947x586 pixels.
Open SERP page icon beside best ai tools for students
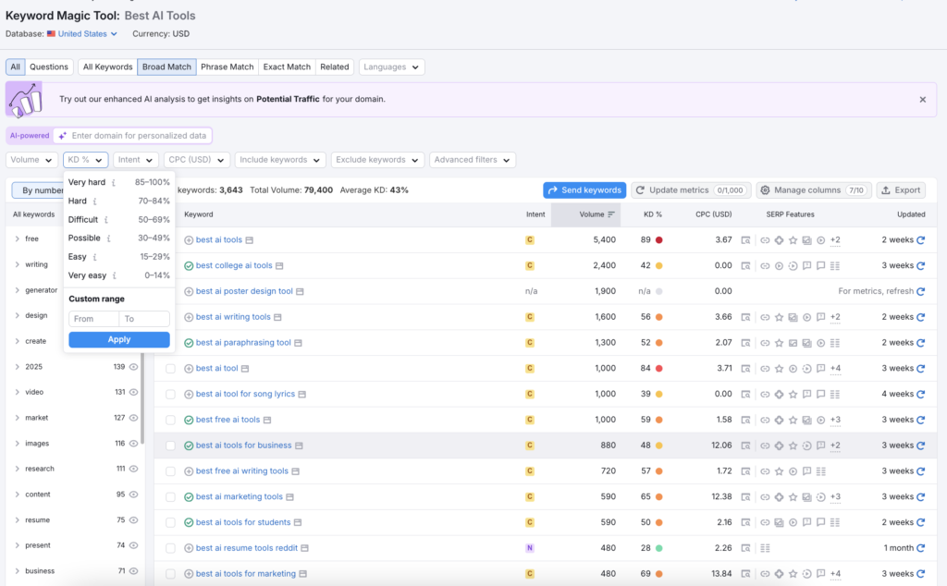(297, 522)
